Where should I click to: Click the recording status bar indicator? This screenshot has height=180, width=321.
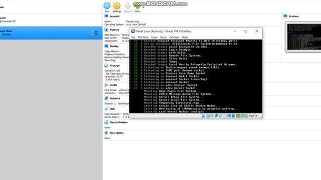(233, 115)
